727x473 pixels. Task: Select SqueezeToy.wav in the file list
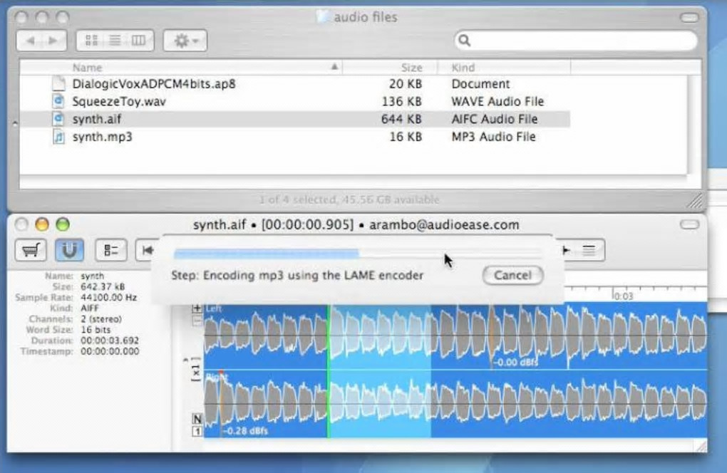click(x=295, y=101)
